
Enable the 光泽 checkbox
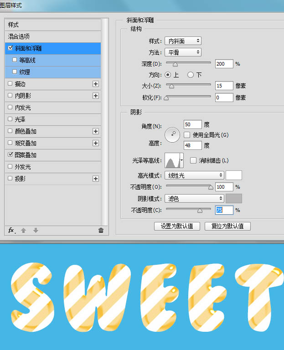pyautogui.click(x=10, y=119)
